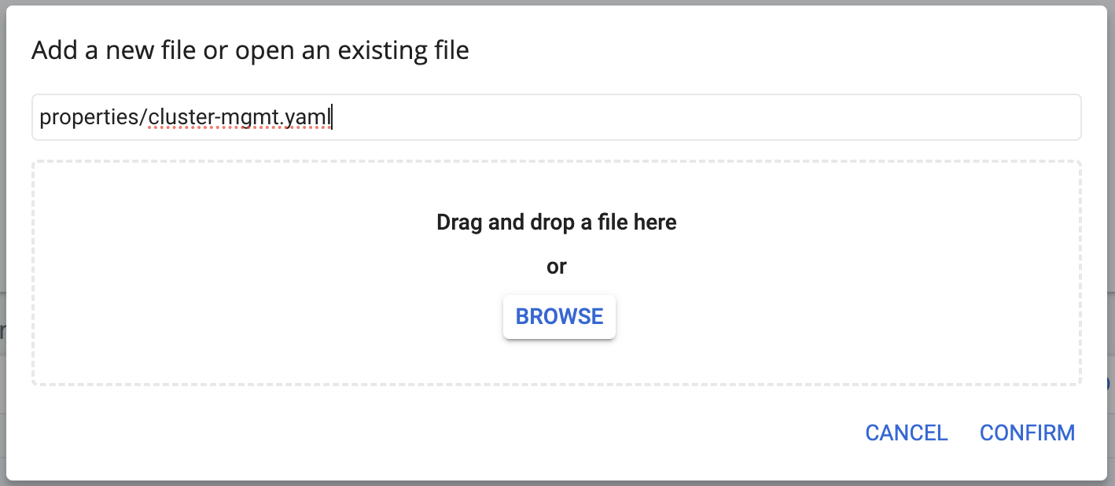
Task: Click "Drag and drop a file here" text
Action: point(556,223)
